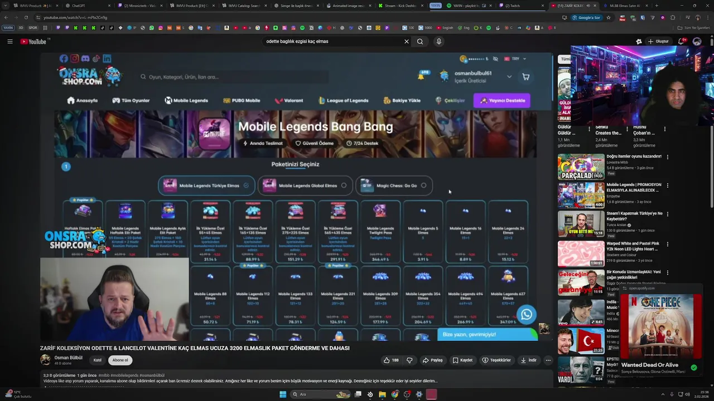Viewport: 714px width, 401px height.
Task: Click the YouTube search magnifier button
Action: pos(420,41)
